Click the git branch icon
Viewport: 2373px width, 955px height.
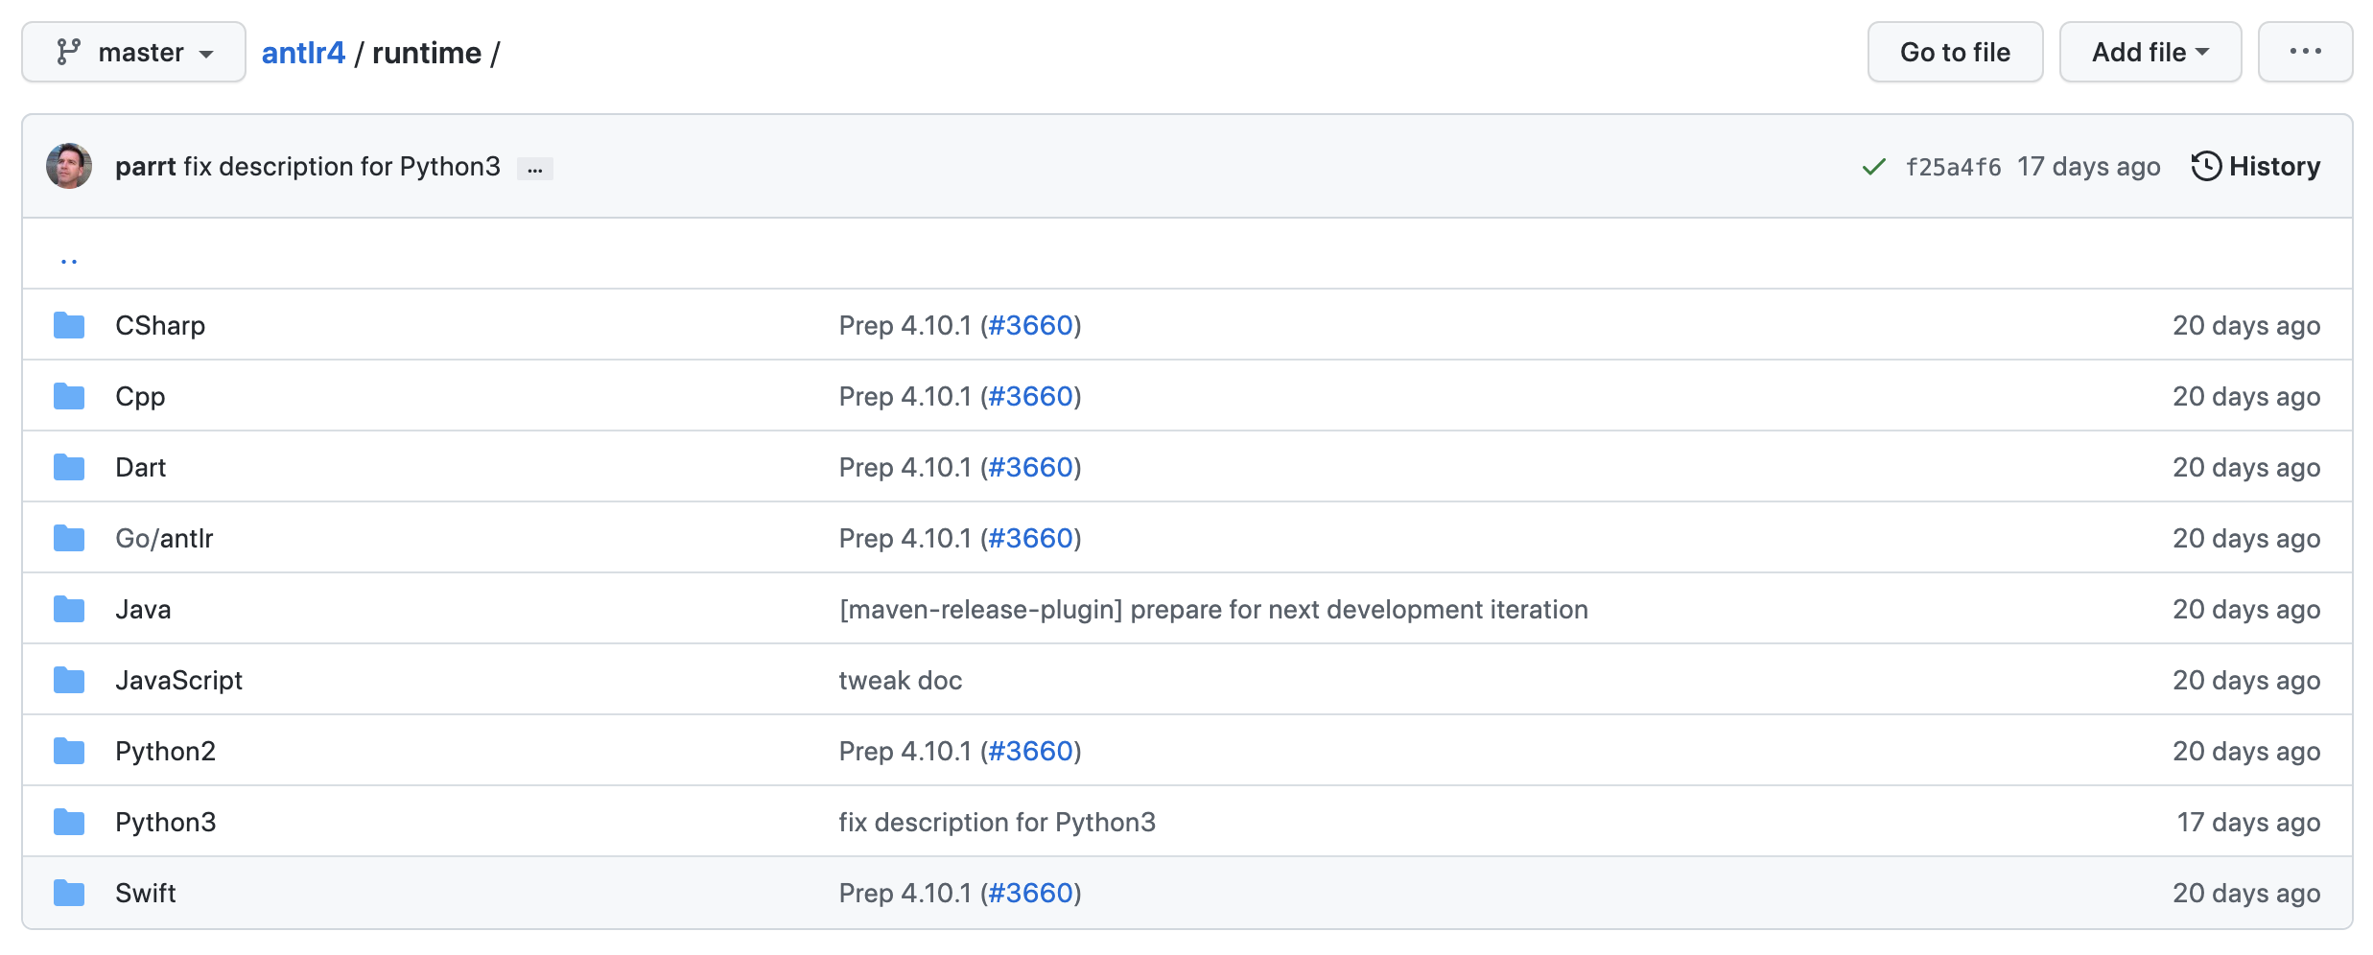68,52
